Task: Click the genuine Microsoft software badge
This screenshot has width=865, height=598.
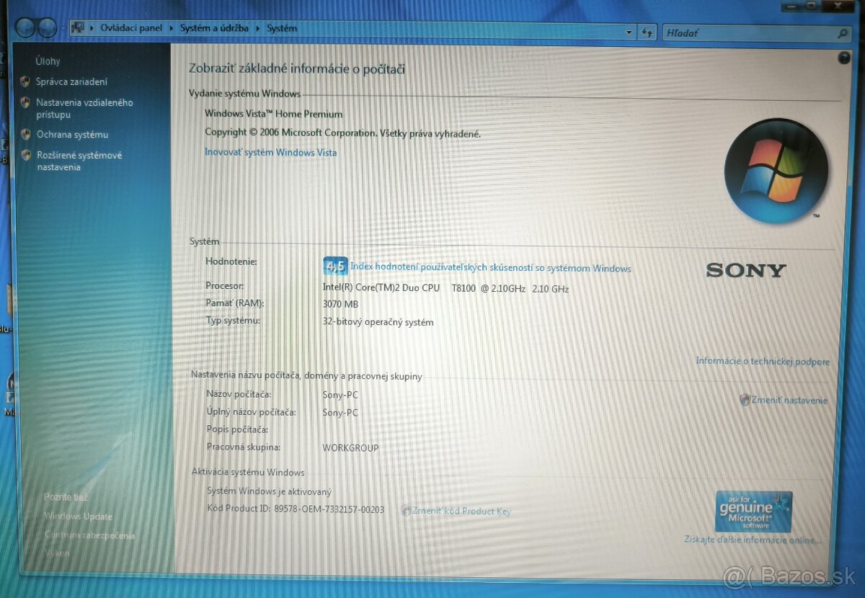Action: (x=752, y=512)
